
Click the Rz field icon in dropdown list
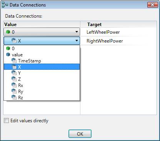14,97
